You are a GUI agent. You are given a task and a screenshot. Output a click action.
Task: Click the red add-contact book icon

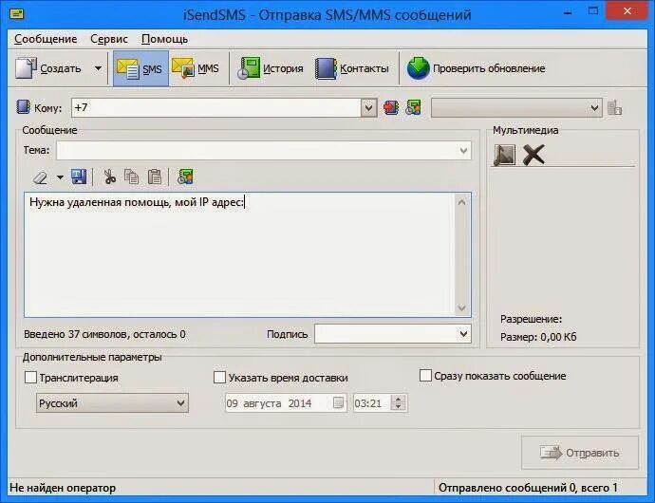coord(391,108)
